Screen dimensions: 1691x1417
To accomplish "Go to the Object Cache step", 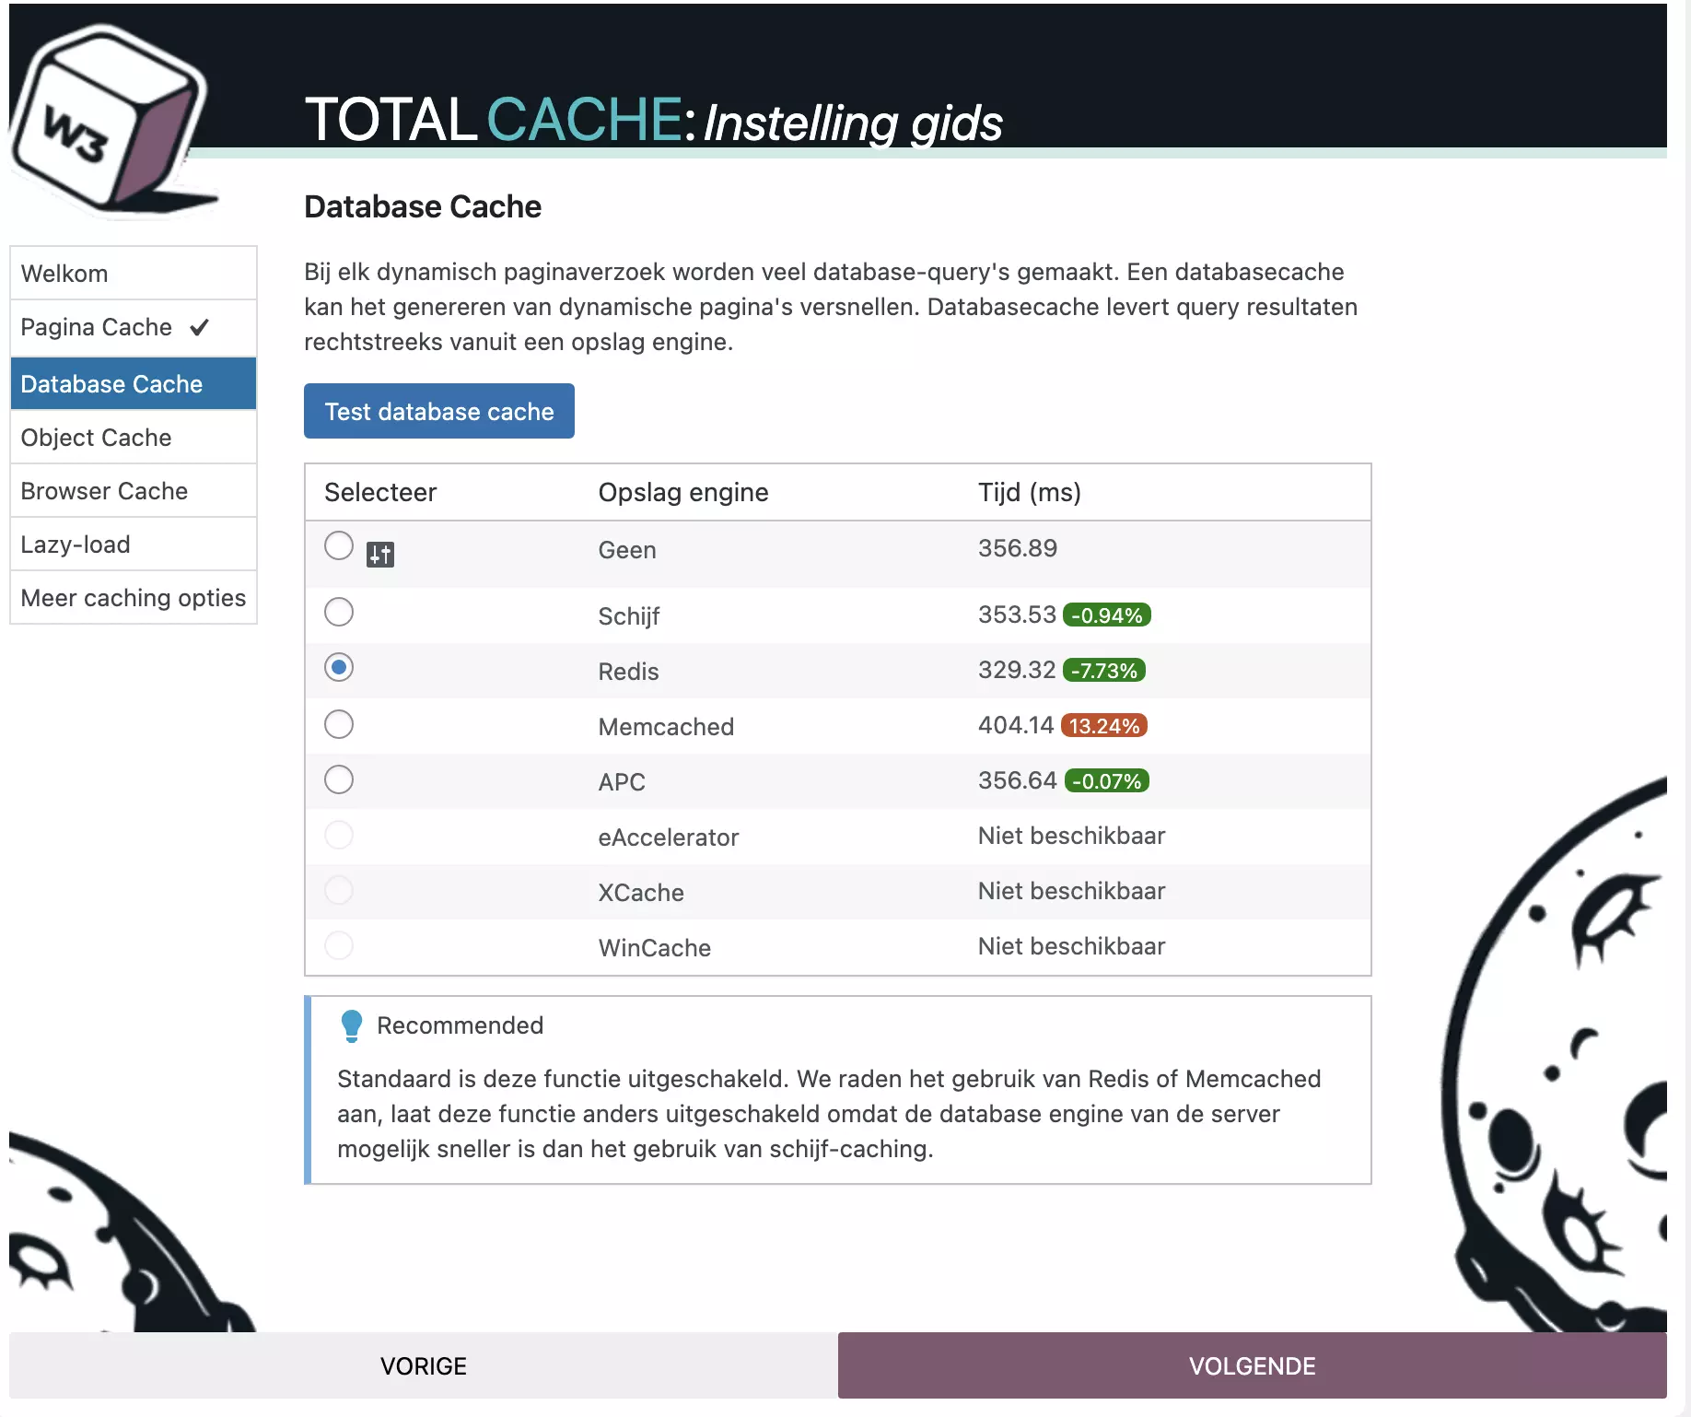I will click(x=134, y=438).
